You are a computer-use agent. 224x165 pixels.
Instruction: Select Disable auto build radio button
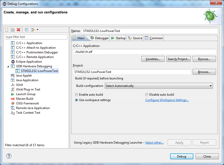click(147, 95)
